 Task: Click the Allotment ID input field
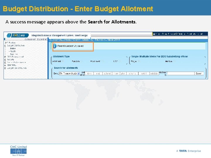click(x=181, y=73)
